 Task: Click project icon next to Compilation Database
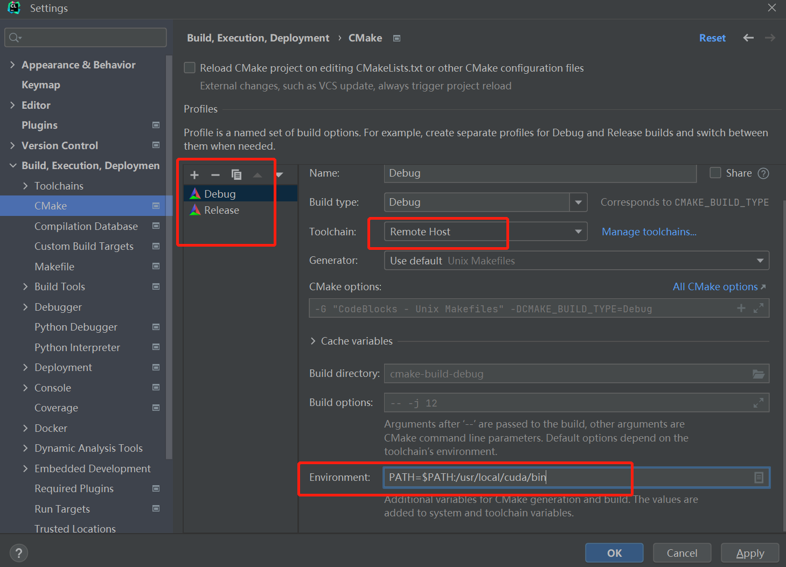(156, 226)
